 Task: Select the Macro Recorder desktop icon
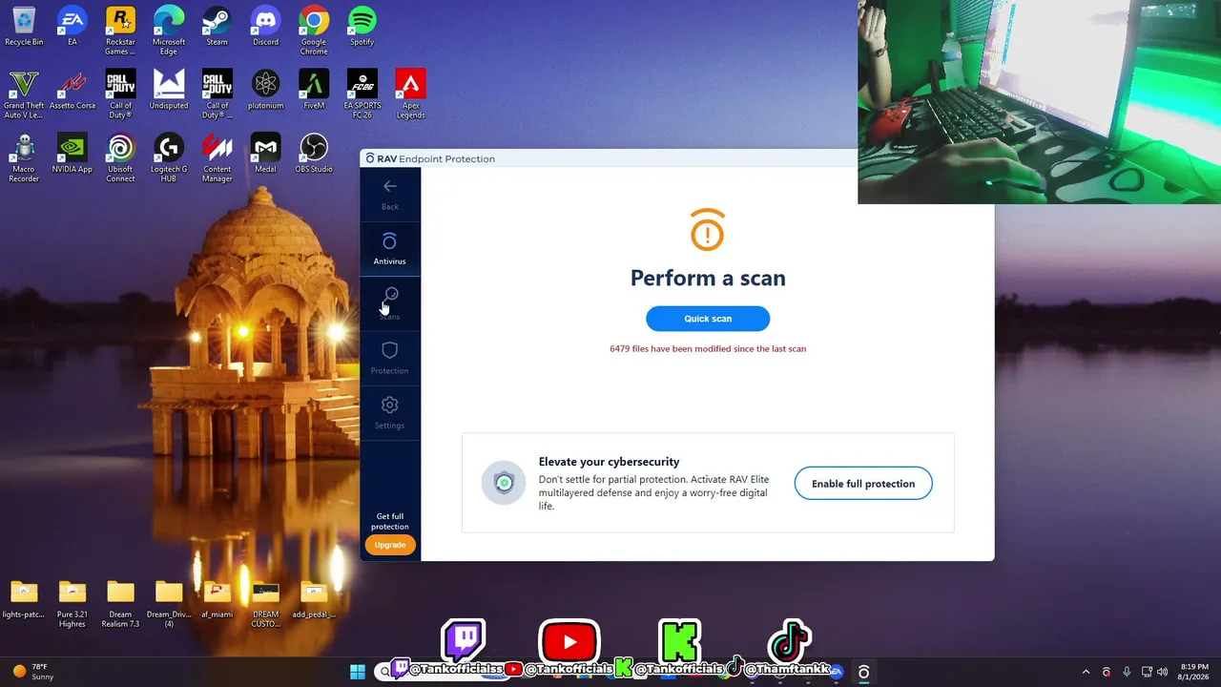click(x=24, y=158)
